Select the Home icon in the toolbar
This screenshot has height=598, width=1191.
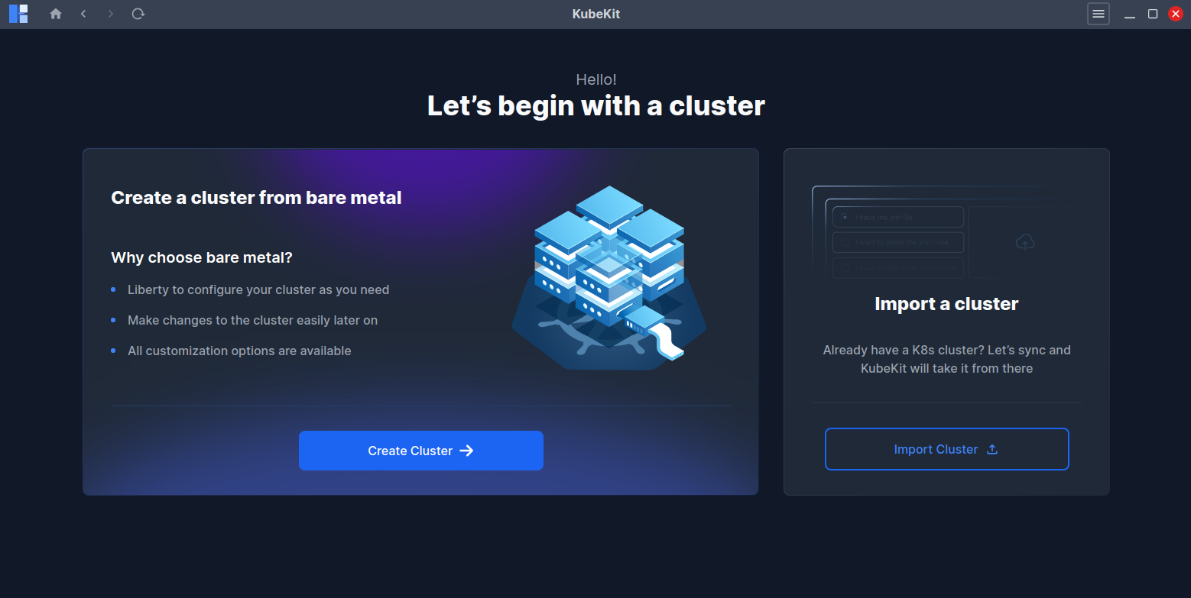coord(55,13)
